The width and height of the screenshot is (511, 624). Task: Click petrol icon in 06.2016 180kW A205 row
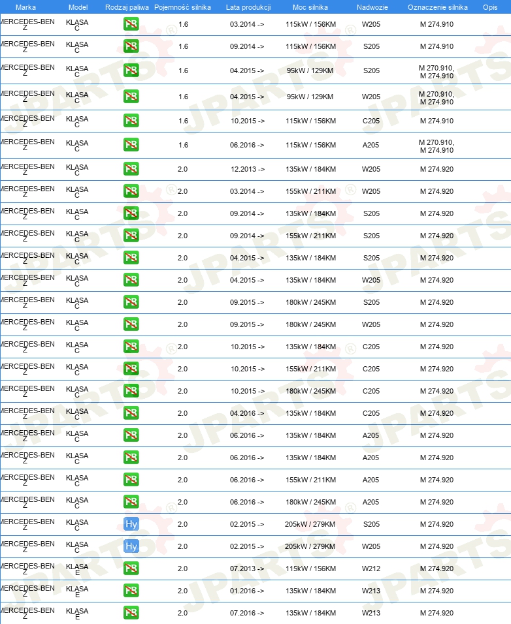131,502
